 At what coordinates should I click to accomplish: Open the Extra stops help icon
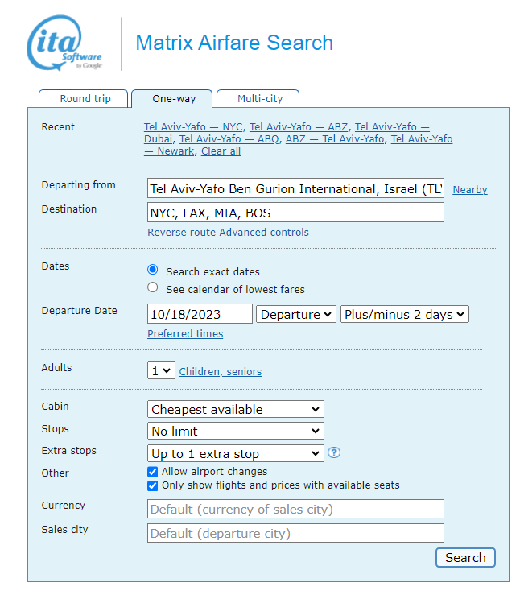(x=334, y=452)
